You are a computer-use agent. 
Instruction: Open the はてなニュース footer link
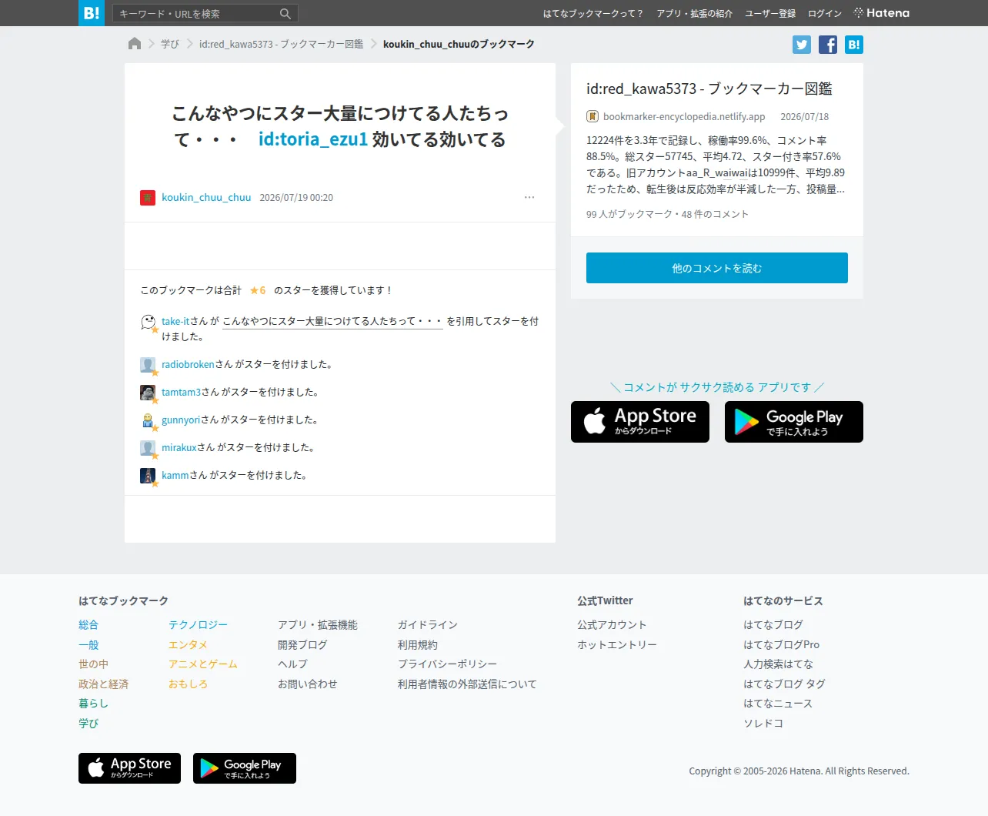click(778, 704)
